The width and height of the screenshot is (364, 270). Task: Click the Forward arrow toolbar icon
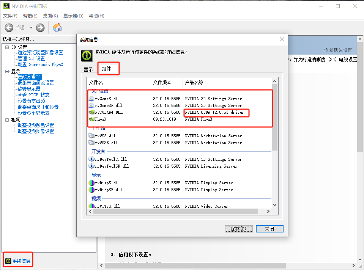coord(40,28)
